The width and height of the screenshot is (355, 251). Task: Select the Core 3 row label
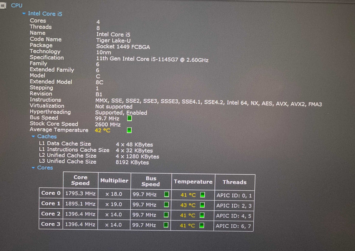pyautogui.click(x=50, y=224)
